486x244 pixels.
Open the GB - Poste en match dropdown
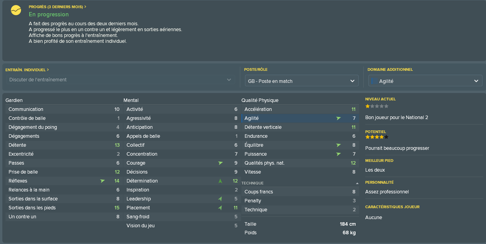click(301, 81)
